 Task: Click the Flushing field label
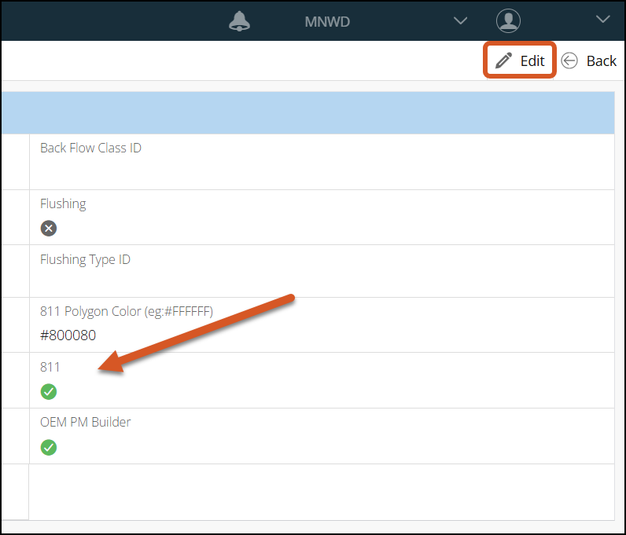[63, 203]
